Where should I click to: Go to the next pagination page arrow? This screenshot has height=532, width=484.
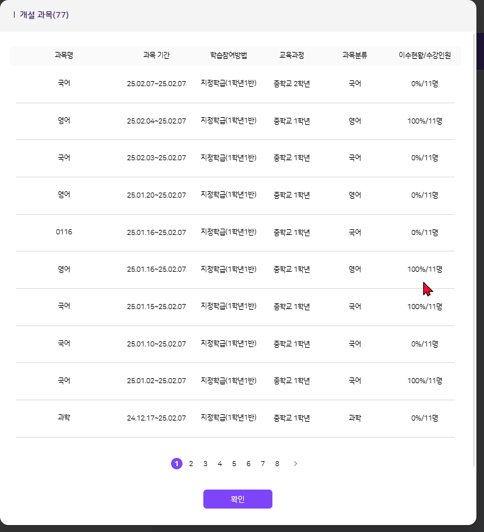[x=295, y=464]
